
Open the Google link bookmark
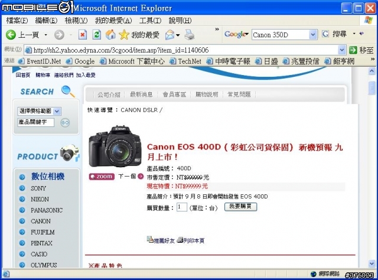click(80, 61)
